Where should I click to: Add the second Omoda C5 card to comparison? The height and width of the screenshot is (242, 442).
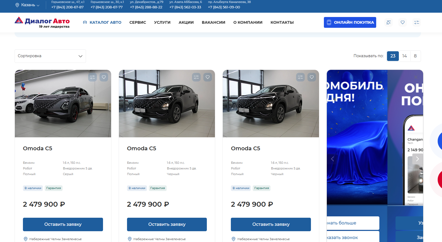point(196,77)
